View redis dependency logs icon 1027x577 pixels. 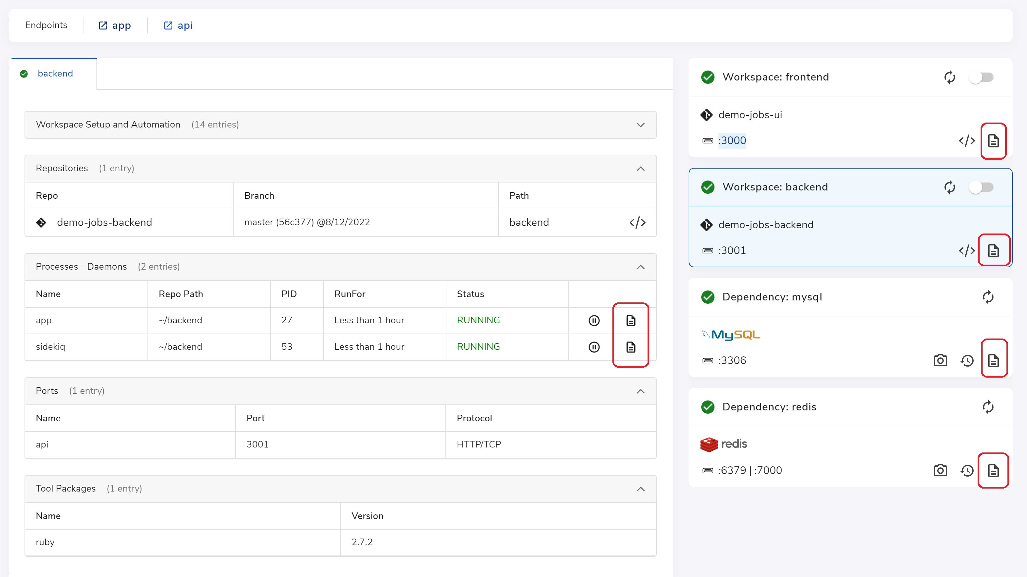point(993,471)
